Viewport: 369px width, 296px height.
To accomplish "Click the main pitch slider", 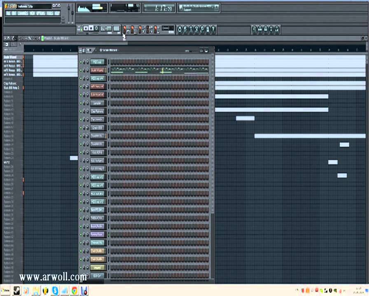I will pos(72,14).
